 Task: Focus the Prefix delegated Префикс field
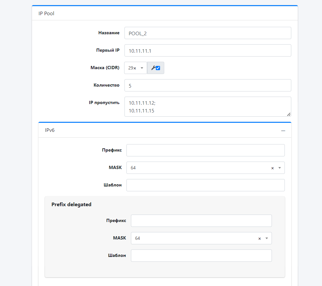click(x=201, y=221)
